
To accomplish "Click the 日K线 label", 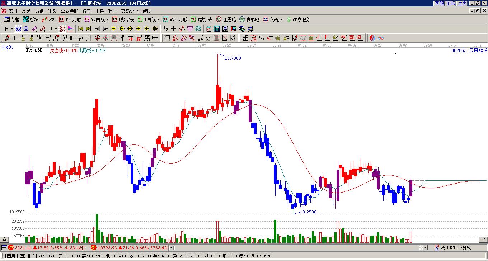I will (x=7, y=47).
